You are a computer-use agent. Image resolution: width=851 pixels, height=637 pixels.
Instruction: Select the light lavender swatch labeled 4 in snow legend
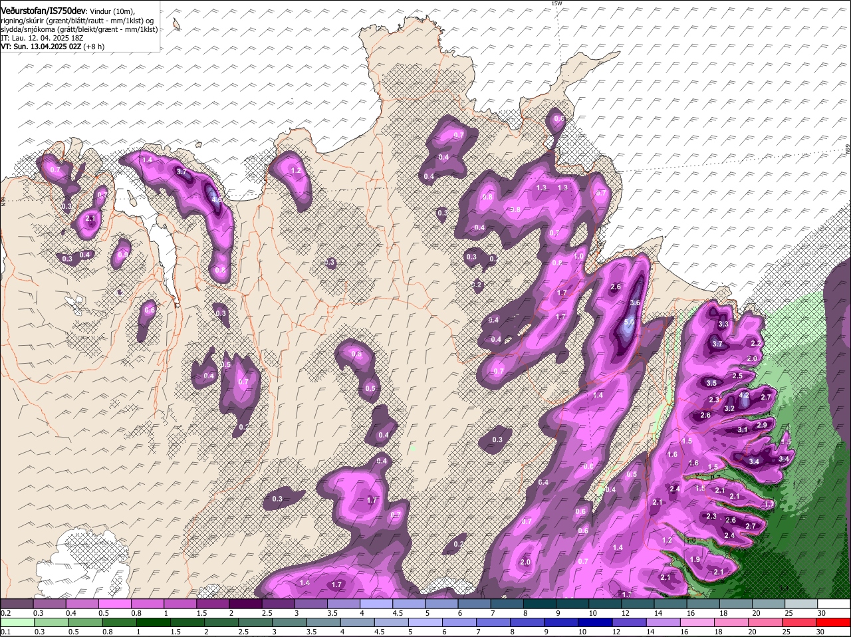pyautogui.click(x=377, y=604)
